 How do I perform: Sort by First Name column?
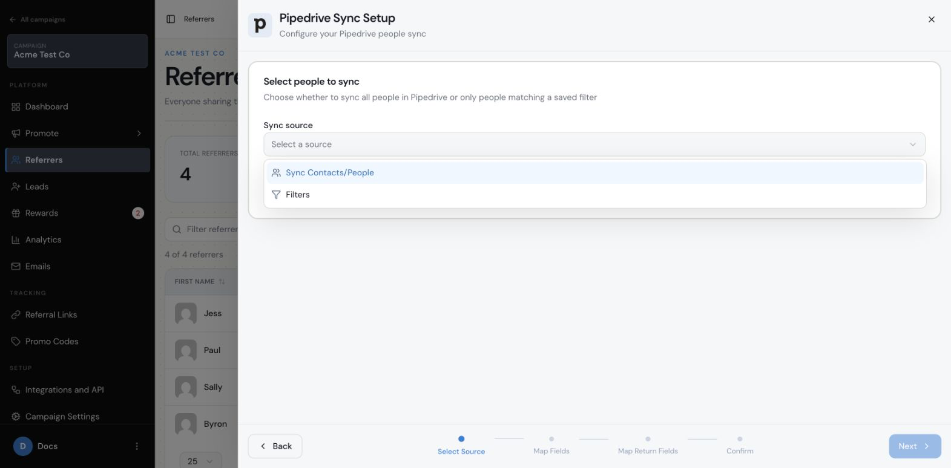200,282
